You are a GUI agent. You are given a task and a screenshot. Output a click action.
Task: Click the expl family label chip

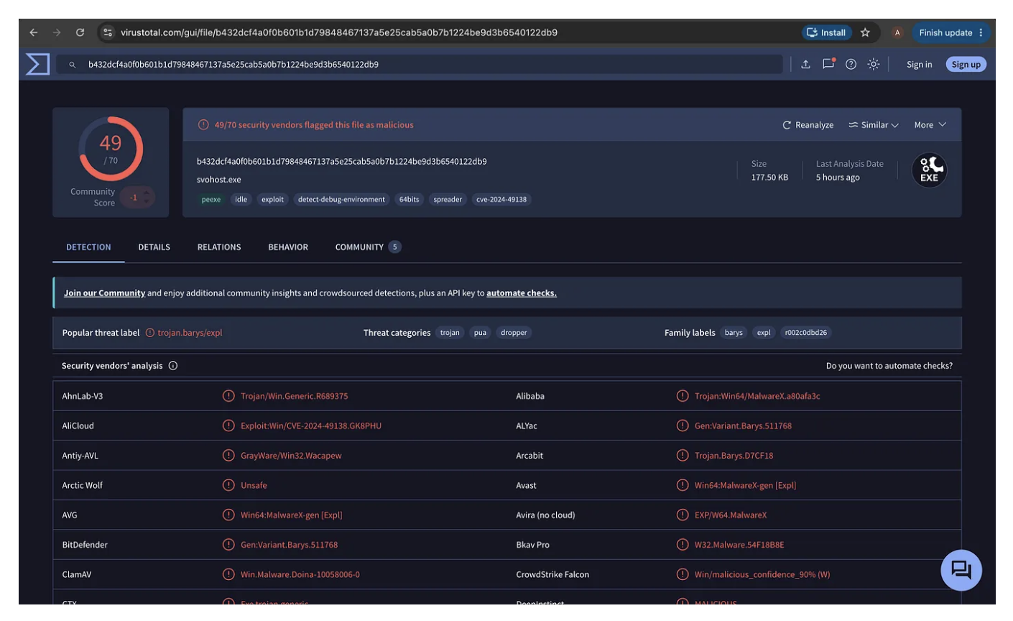(764, 333)
